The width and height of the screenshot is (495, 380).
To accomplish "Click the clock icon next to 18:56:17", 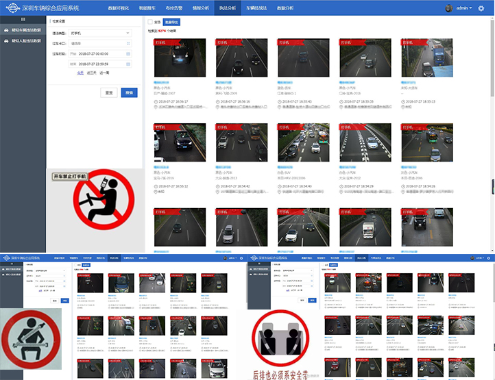I will pos(156,101).
